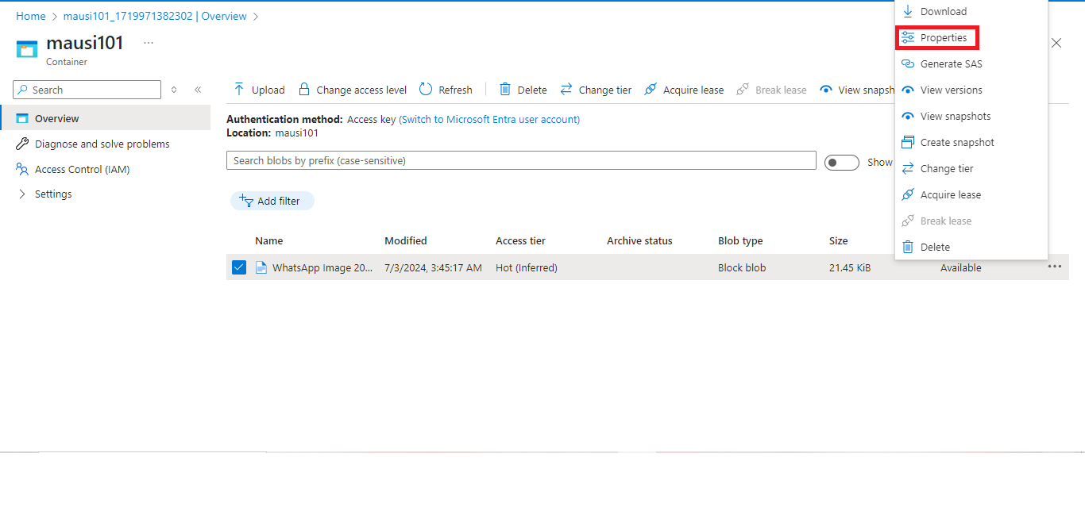This screenshot has height=530, width=1085.
Task: Choose Create snapshot from context menu
Action: pos(971,142)
